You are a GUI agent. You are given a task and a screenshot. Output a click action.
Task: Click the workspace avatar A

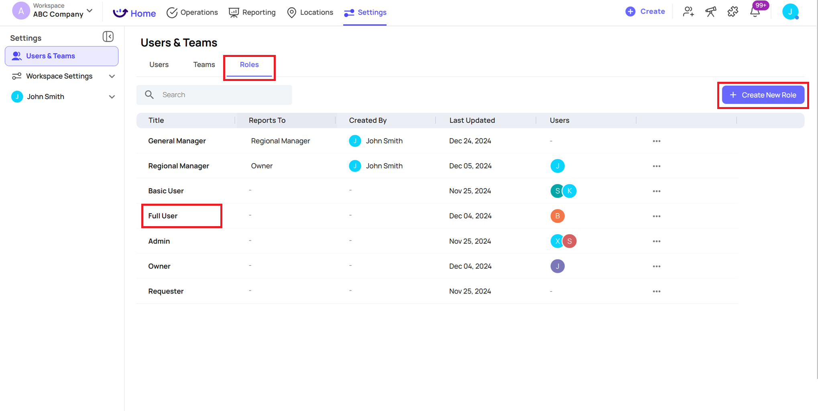(x=21, y=11)
